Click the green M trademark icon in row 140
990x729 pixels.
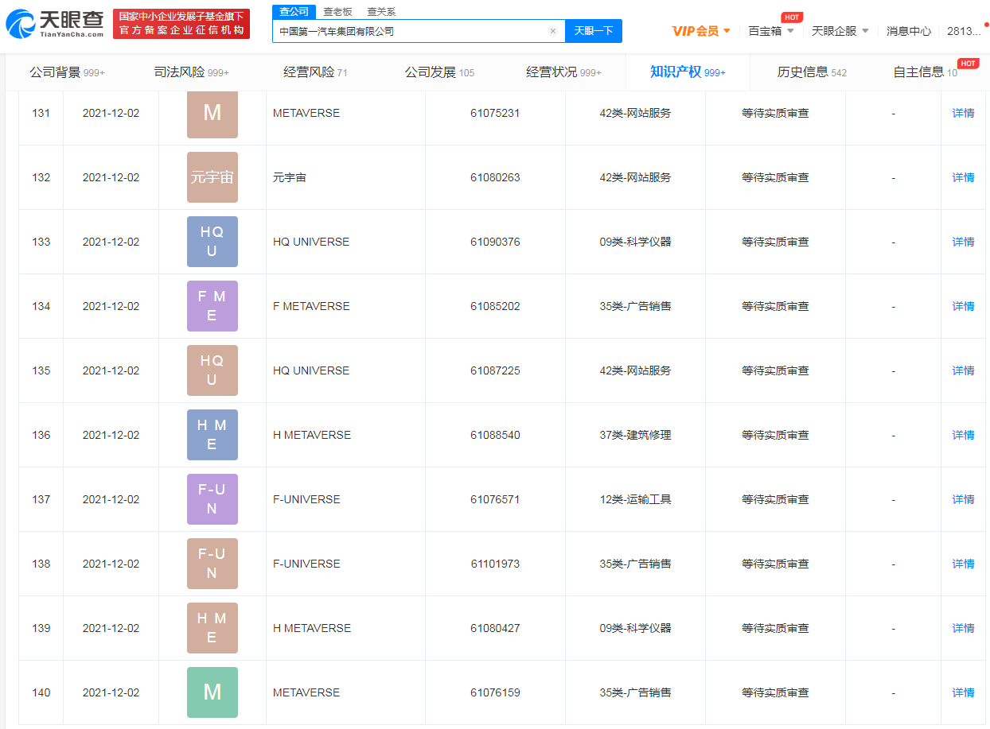[x=212, y=692]
